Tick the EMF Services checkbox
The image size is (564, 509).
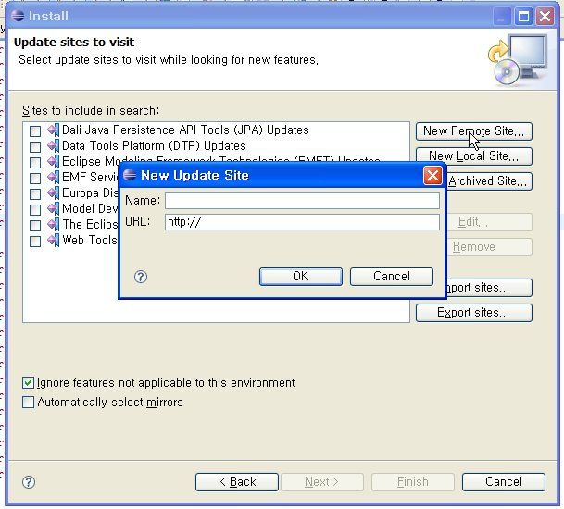point(35,179)
